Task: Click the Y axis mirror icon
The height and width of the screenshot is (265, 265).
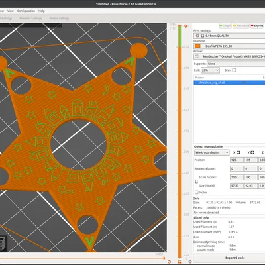Action: pyautogui.click(x=252, y=152)
